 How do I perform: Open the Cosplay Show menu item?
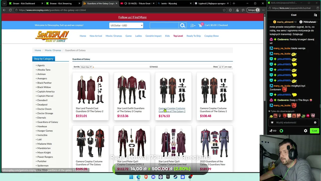pyautogui.click(x=211, y=36)
